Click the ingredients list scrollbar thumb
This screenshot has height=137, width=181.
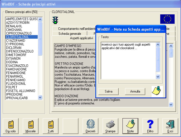tap(40, 39)
